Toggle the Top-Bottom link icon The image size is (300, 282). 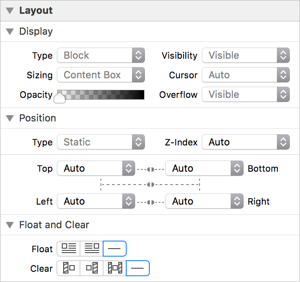[150, 169]
